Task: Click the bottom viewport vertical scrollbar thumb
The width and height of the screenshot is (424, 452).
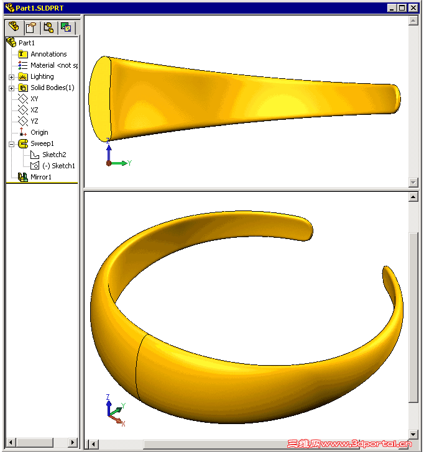Action: tap(413, 317)
